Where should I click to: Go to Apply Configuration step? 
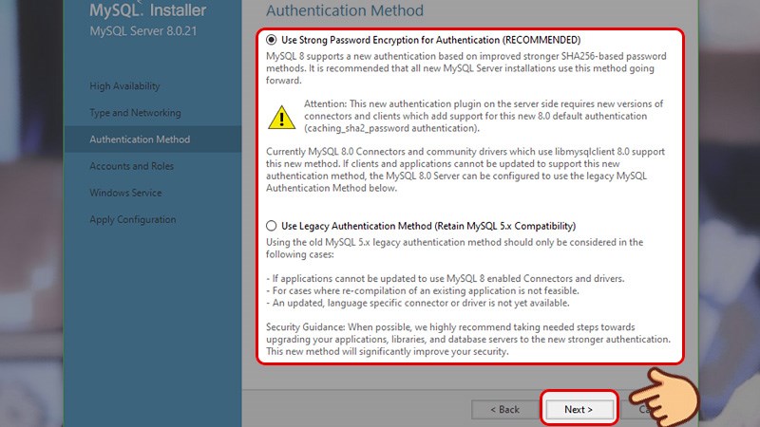point(132,219)
